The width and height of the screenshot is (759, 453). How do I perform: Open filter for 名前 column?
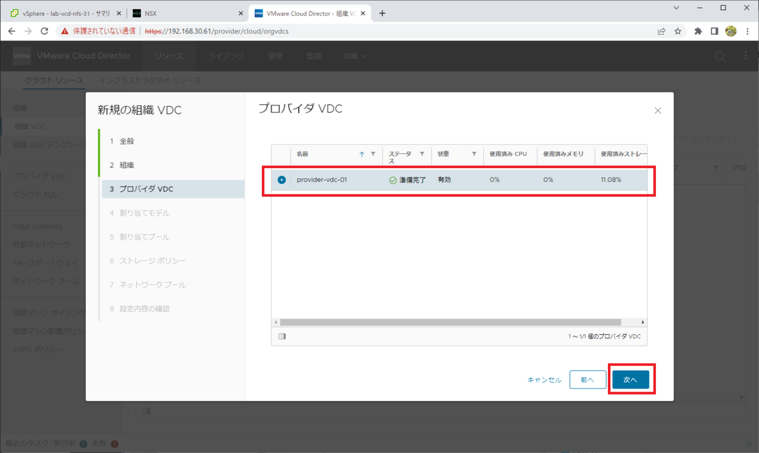pos(373,154)
